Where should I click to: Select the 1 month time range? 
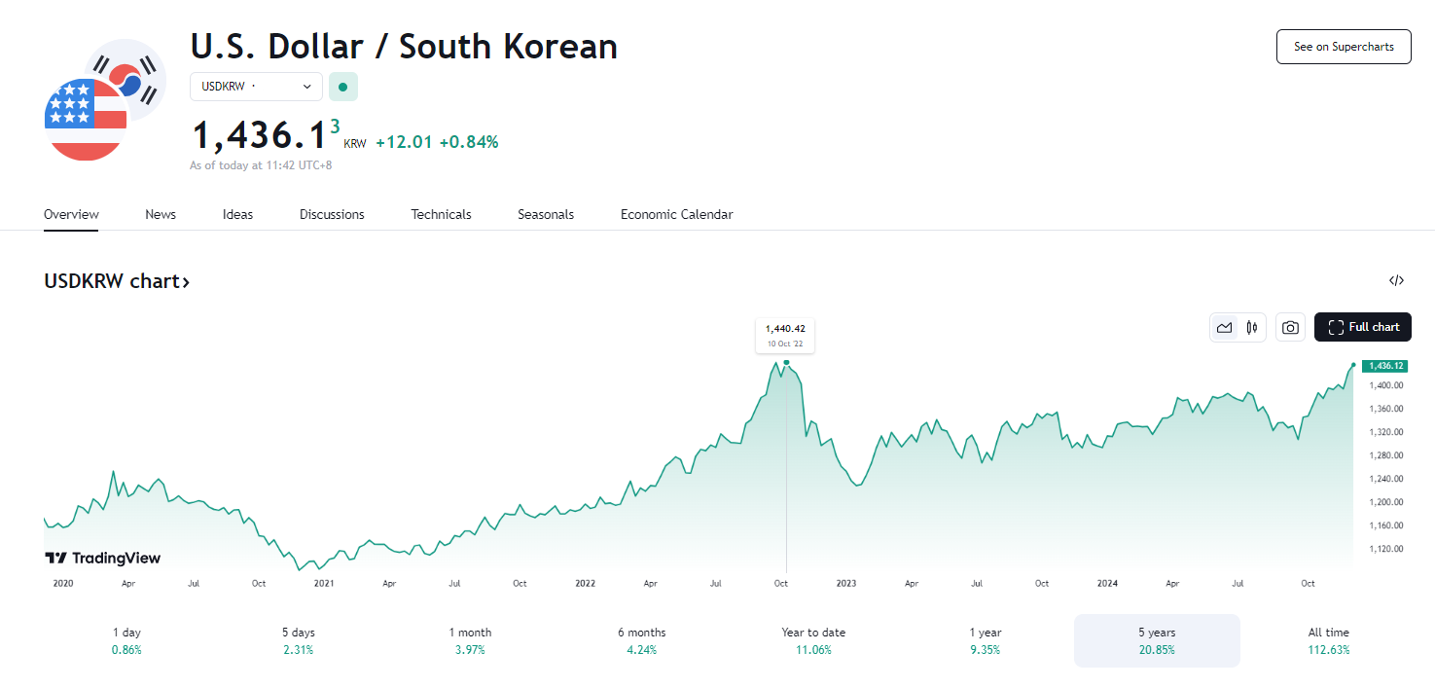(470, 640)
